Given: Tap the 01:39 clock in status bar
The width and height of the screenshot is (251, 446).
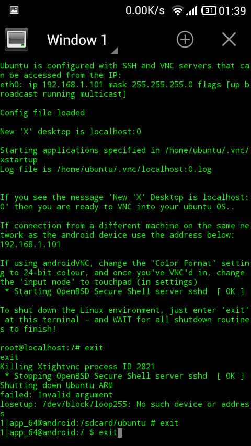Looking at the screenshot, I should pos(232,11).
